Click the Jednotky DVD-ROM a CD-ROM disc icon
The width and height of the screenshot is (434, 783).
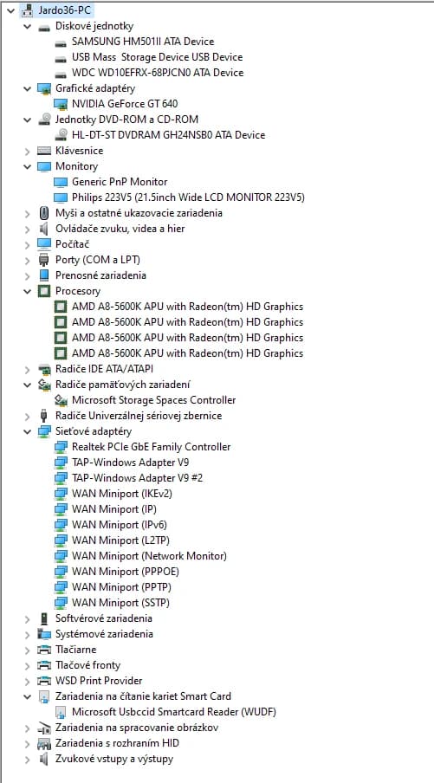tap(44, 120)
